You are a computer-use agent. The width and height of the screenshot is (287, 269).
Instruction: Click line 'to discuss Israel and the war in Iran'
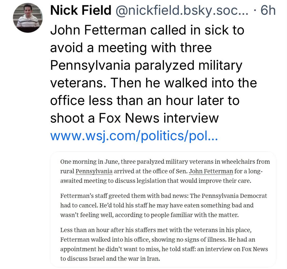(x=110, y=259)
